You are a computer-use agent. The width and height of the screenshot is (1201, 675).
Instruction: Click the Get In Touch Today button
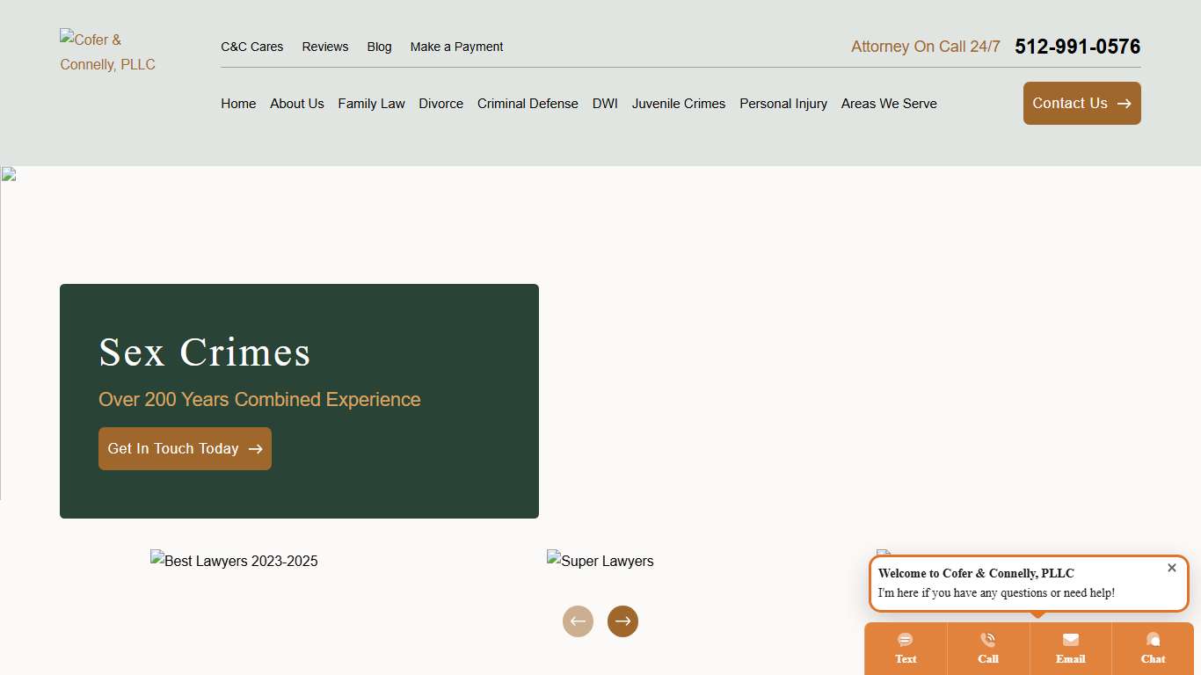click(x=185, y=449)
